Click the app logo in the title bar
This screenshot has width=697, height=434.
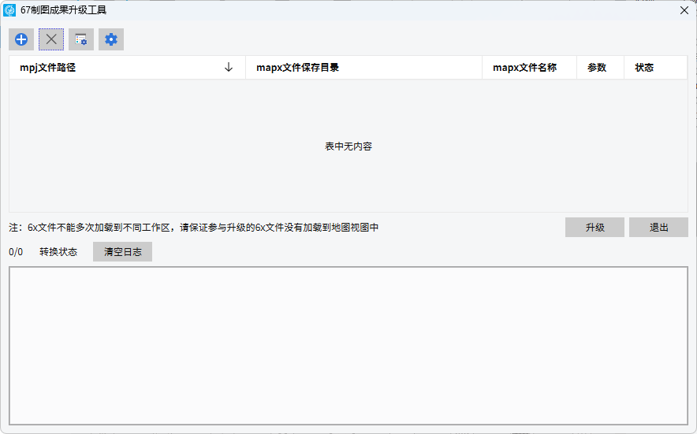coord(10,10)
